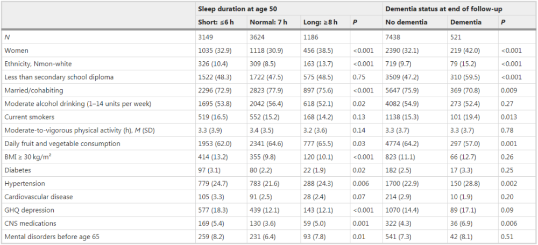Select the 'Ethnicity, Nmon-white' row label
The width and height of the screenshot is (538, 245).
[38, 64]
